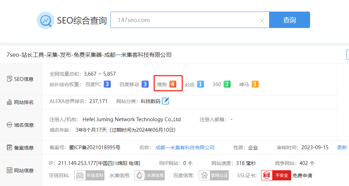
Task: Click the 可信百科 badge
Action: tap(89, 175)
